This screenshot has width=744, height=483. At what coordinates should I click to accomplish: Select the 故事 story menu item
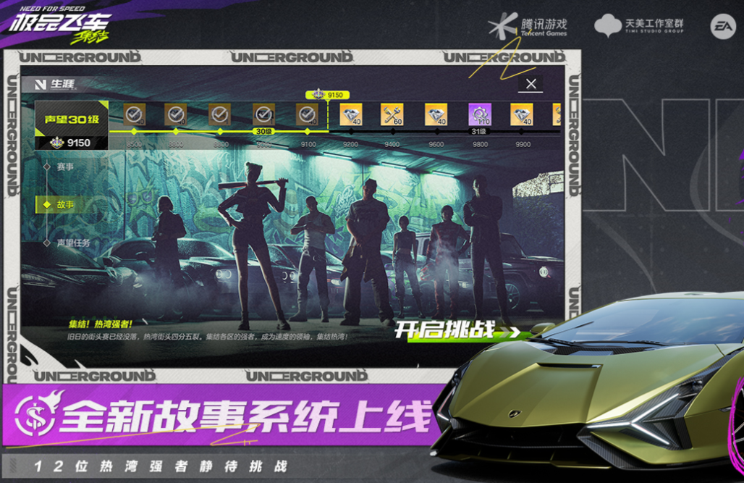click(x=65, y=205)
